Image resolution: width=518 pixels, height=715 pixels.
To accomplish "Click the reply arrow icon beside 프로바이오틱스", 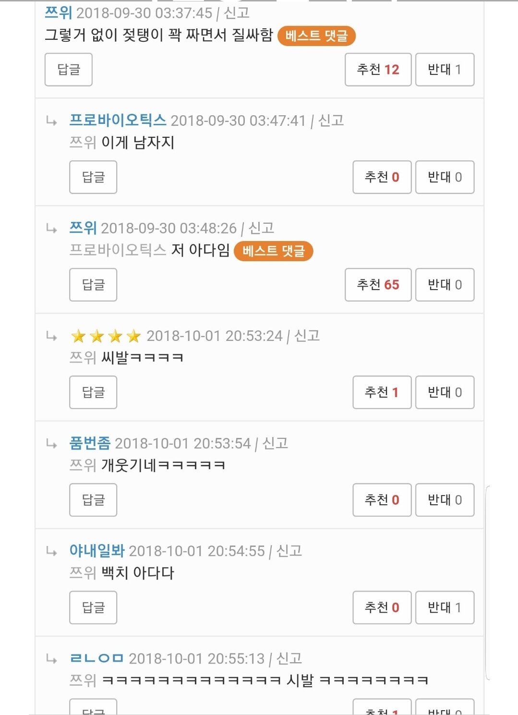I will tap(52, 121).
